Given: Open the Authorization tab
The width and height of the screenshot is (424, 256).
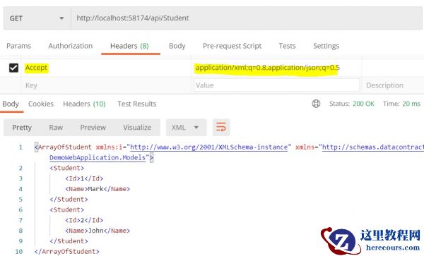Looking at the screenshot, I should pyautogui.click(x=70, y=46).
